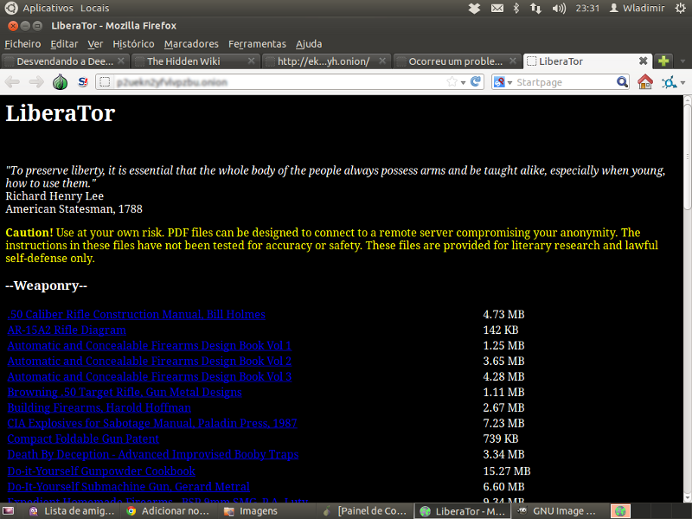Go forward using the forward arrow
Viewport: 692px width, 519px height.
pyautogui.click(x=35, y=82)
